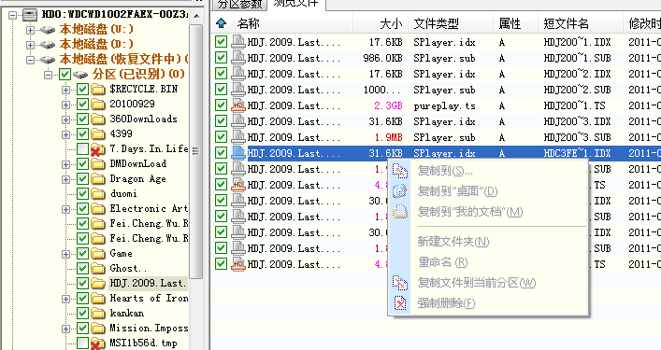Click the 复制到"桌面" icon in context menu
The height and width of the screenshot is (350, 661).
(x=399, y=191)
